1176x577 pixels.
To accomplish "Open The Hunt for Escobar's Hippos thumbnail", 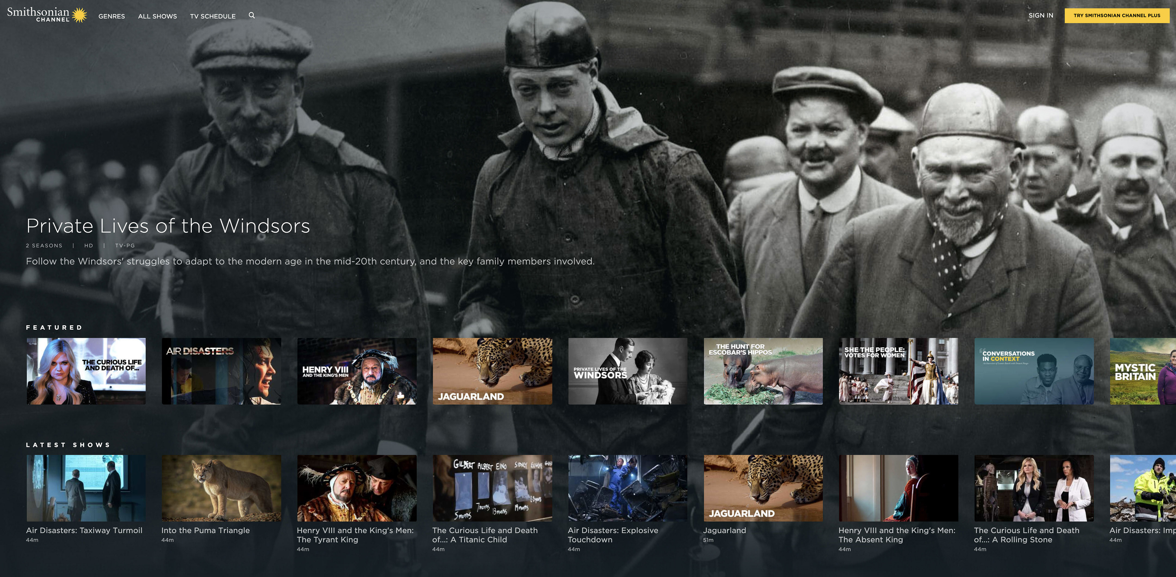I will [763, 371].
